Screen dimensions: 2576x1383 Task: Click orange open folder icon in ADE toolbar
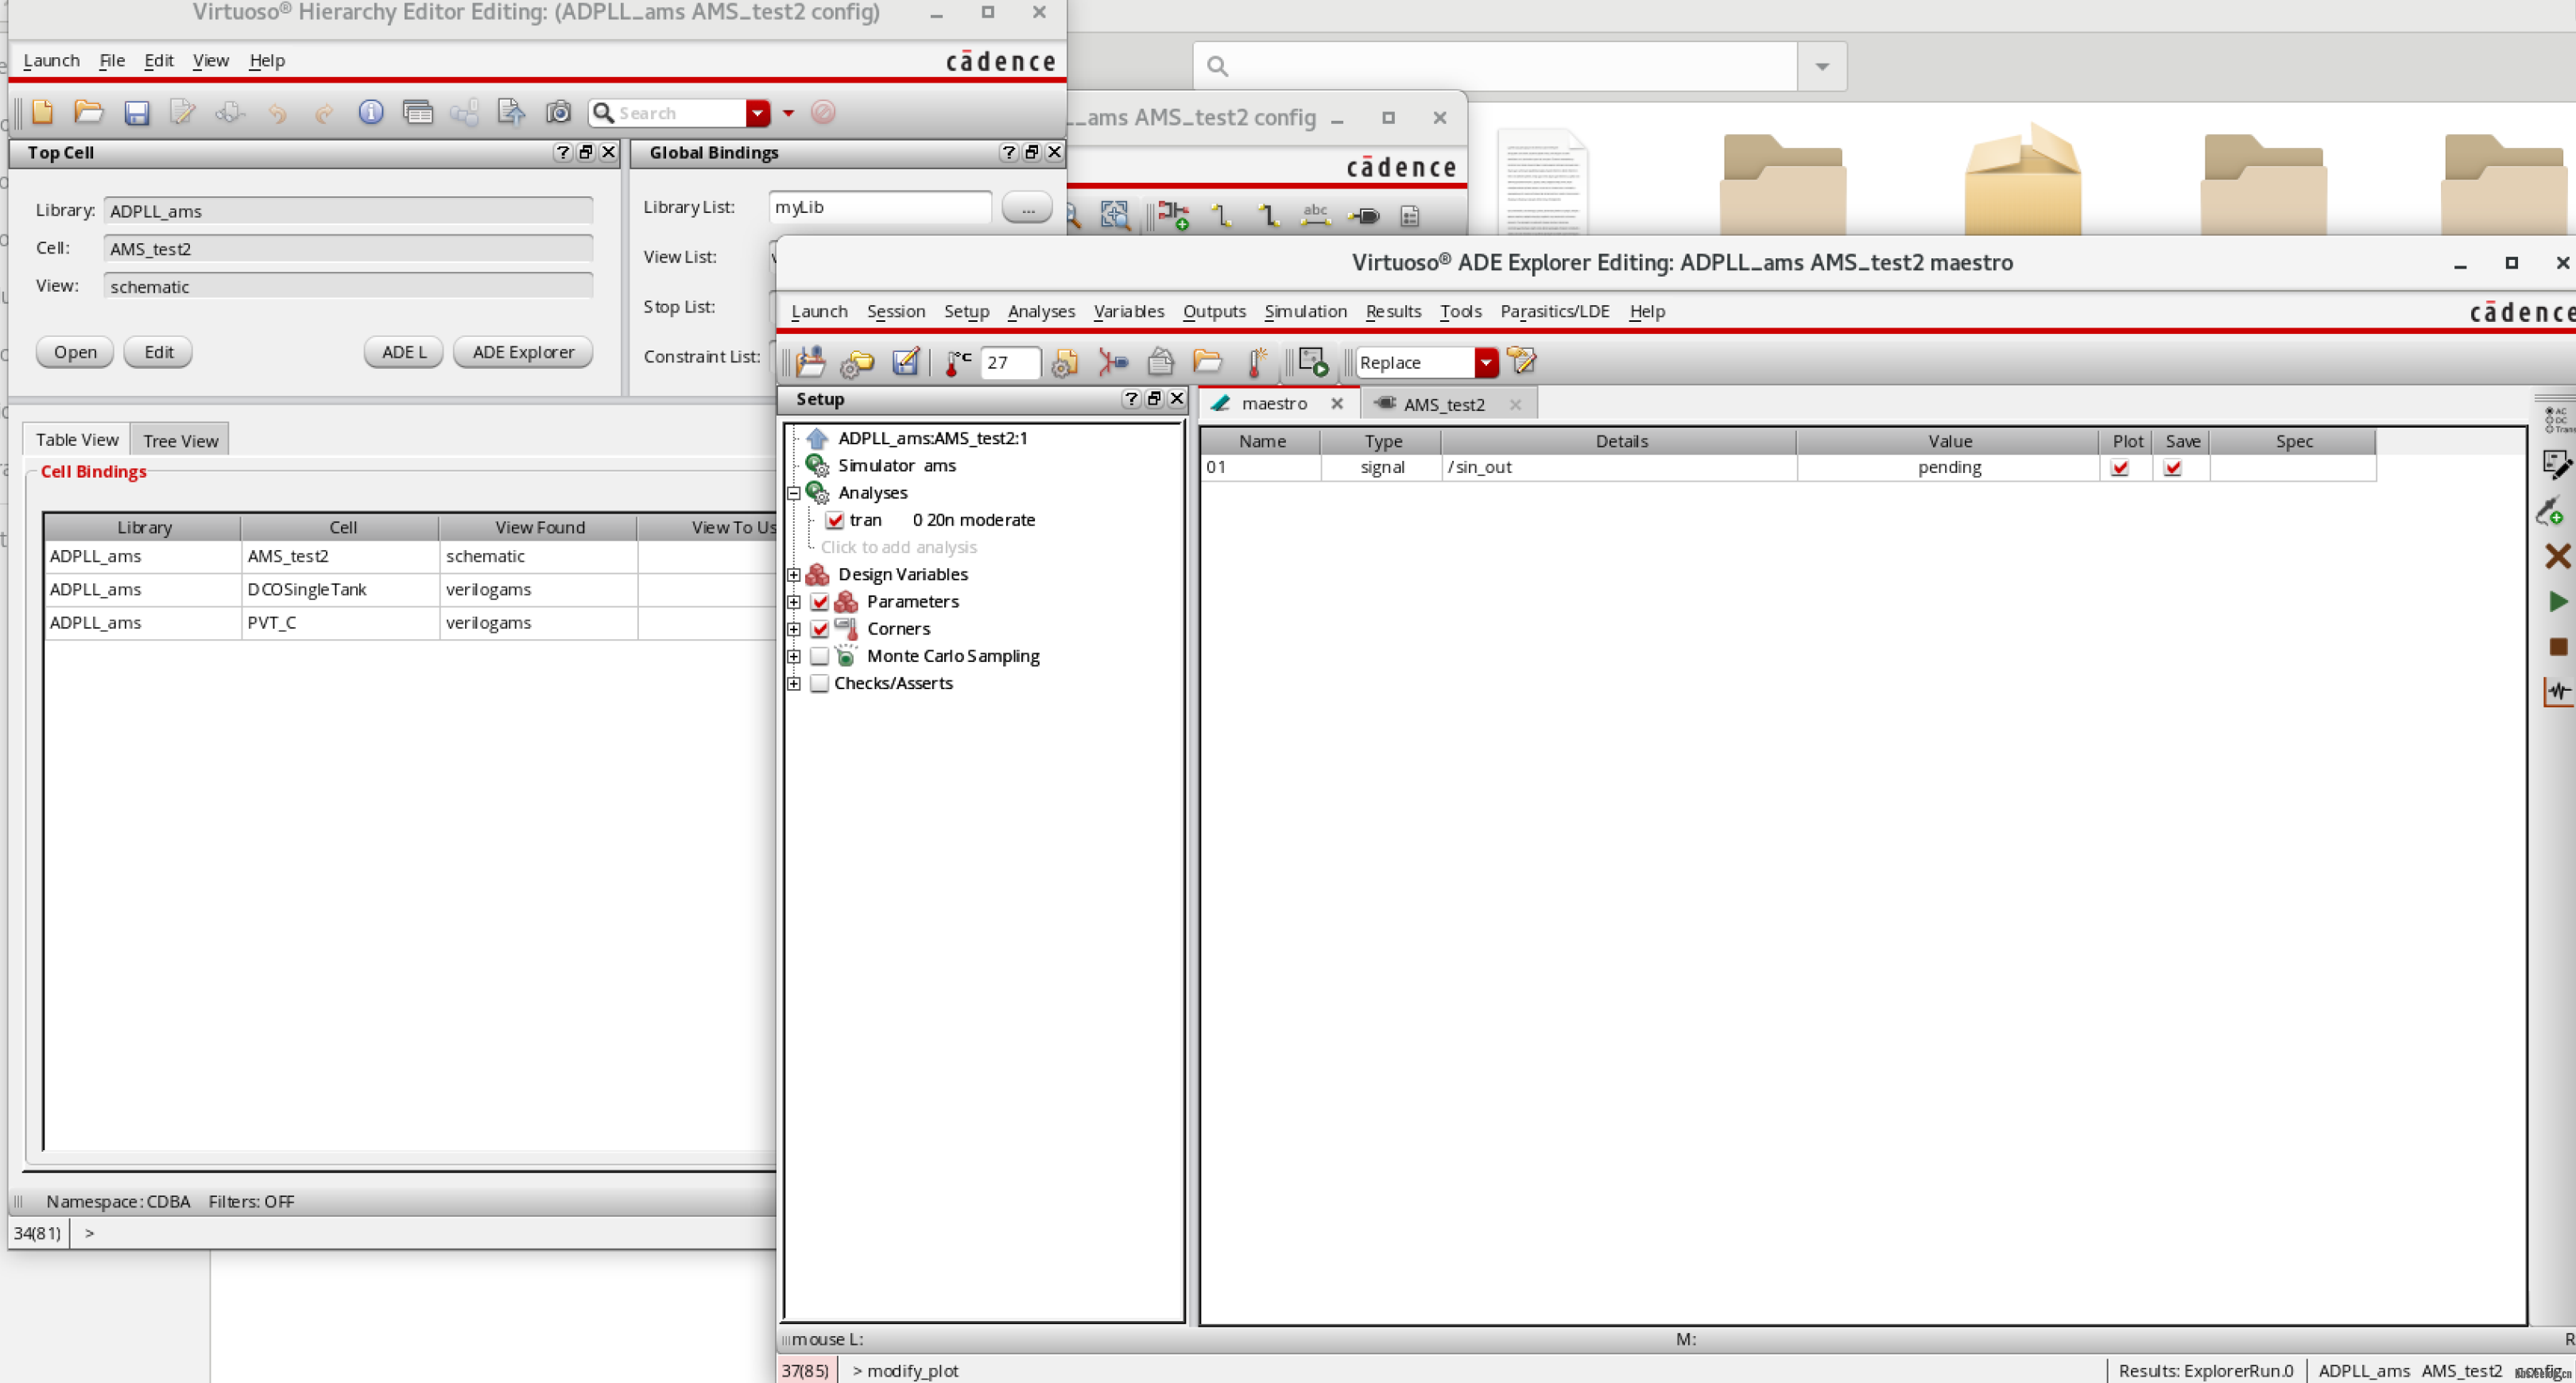coord(1208,362)
